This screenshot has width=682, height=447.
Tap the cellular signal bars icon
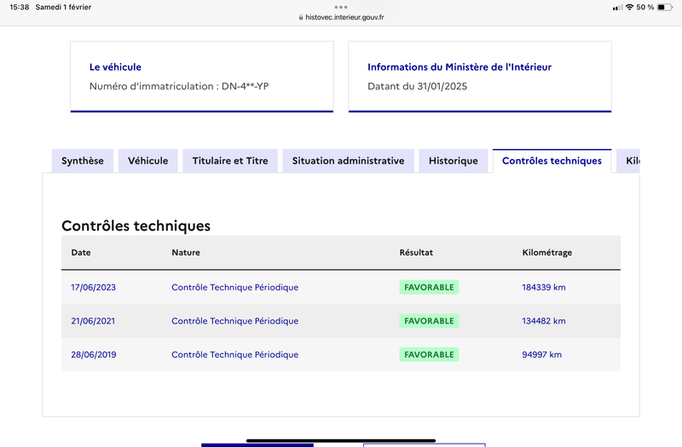617,8
